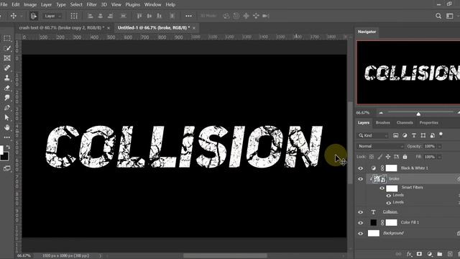Open the File menu

tap(4, 4)
